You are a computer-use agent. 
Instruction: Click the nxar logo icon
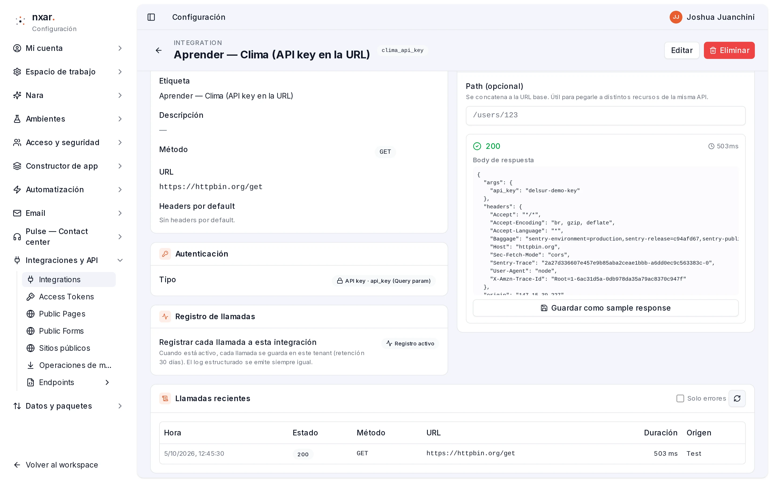(20, 21)
